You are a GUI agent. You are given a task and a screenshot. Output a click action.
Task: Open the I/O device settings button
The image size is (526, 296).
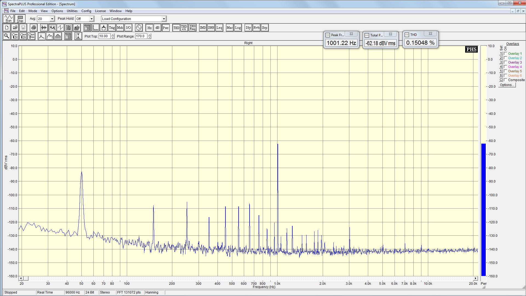tap(128, 28)
